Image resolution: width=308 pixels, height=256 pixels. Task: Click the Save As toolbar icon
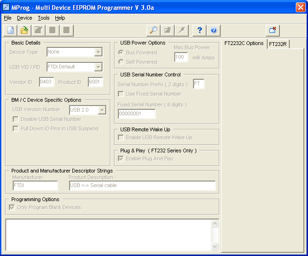tap(38, 30)
